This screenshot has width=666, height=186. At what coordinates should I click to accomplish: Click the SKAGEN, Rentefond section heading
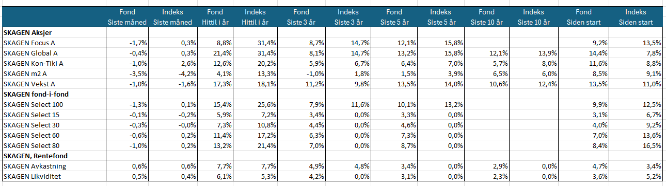(x=36, y=156)
